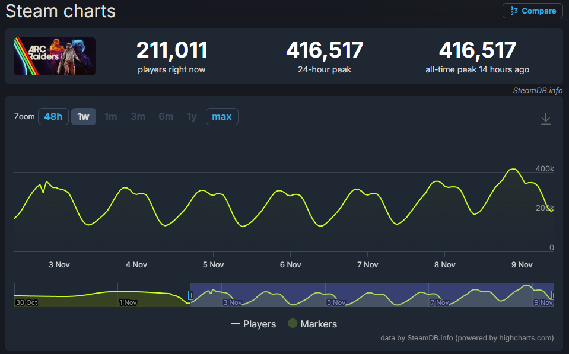Screen dimensions: 569x354
Task: Click the SteamDB.info watermark link
Action: (538, 91)
